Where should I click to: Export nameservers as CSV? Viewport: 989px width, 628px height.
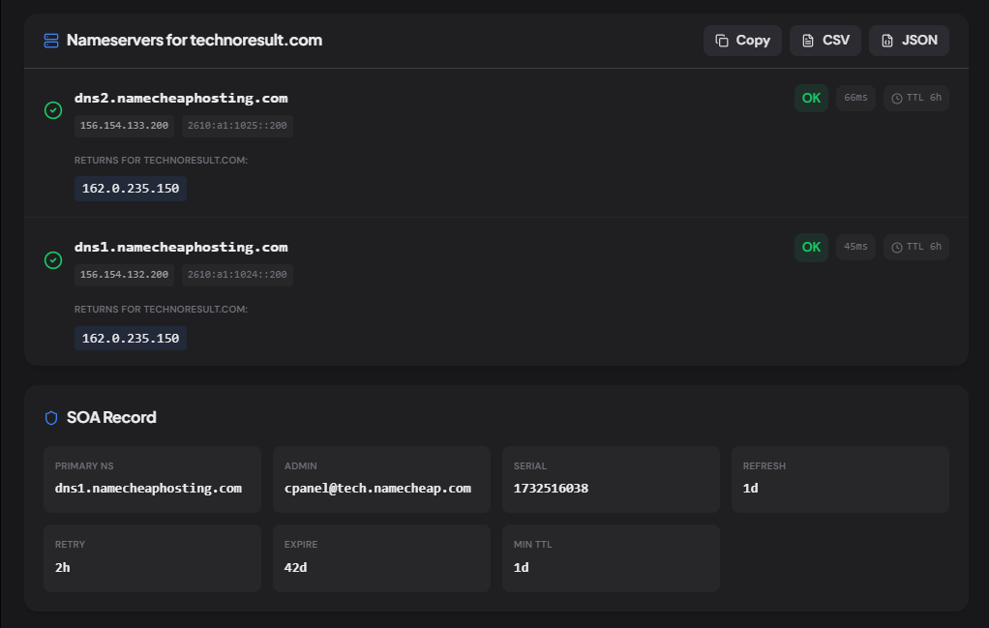825,41
